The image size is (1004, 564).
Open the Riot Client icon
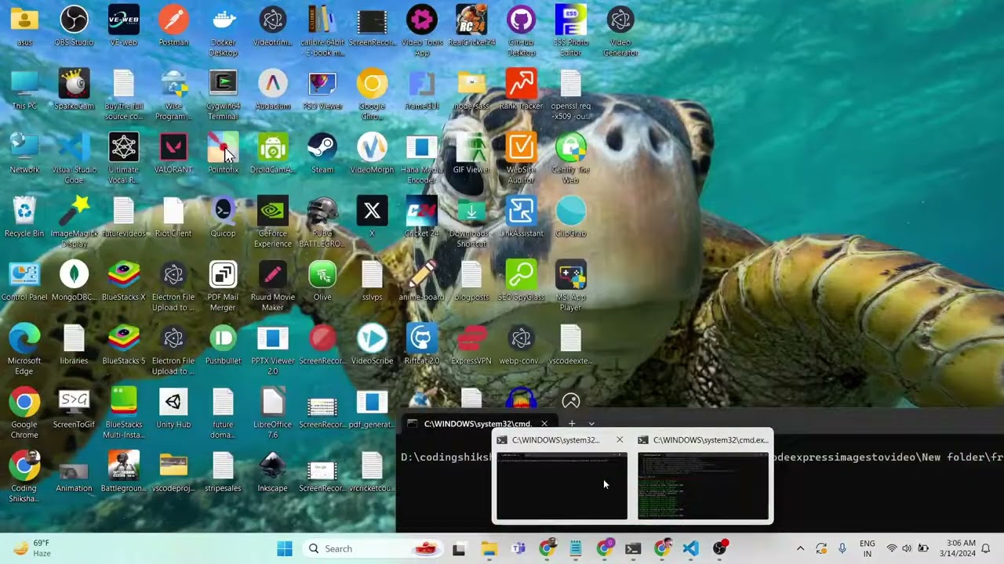point(173,216)
